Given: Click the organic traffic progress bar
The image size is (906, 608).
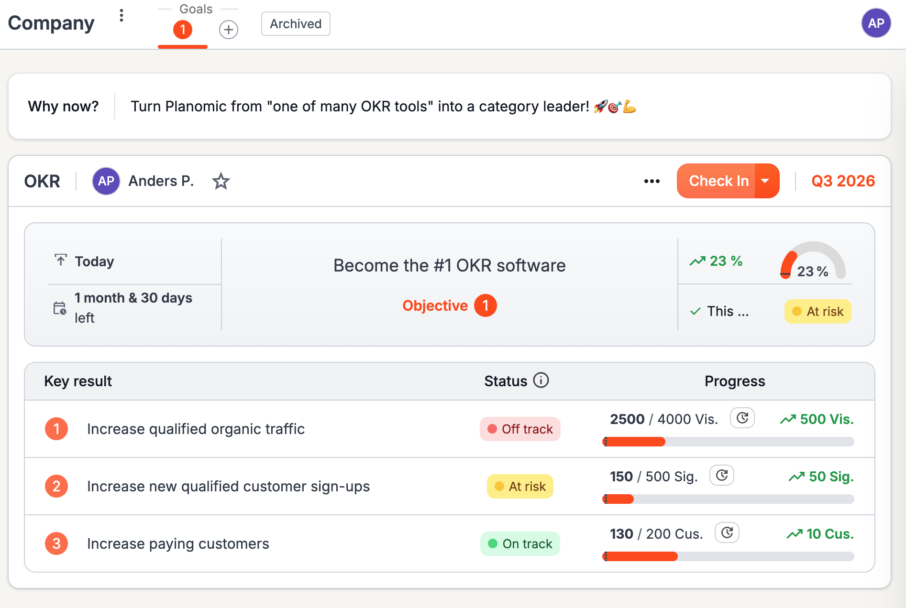Looking at the screenshot, I should (x=728, y=442).
